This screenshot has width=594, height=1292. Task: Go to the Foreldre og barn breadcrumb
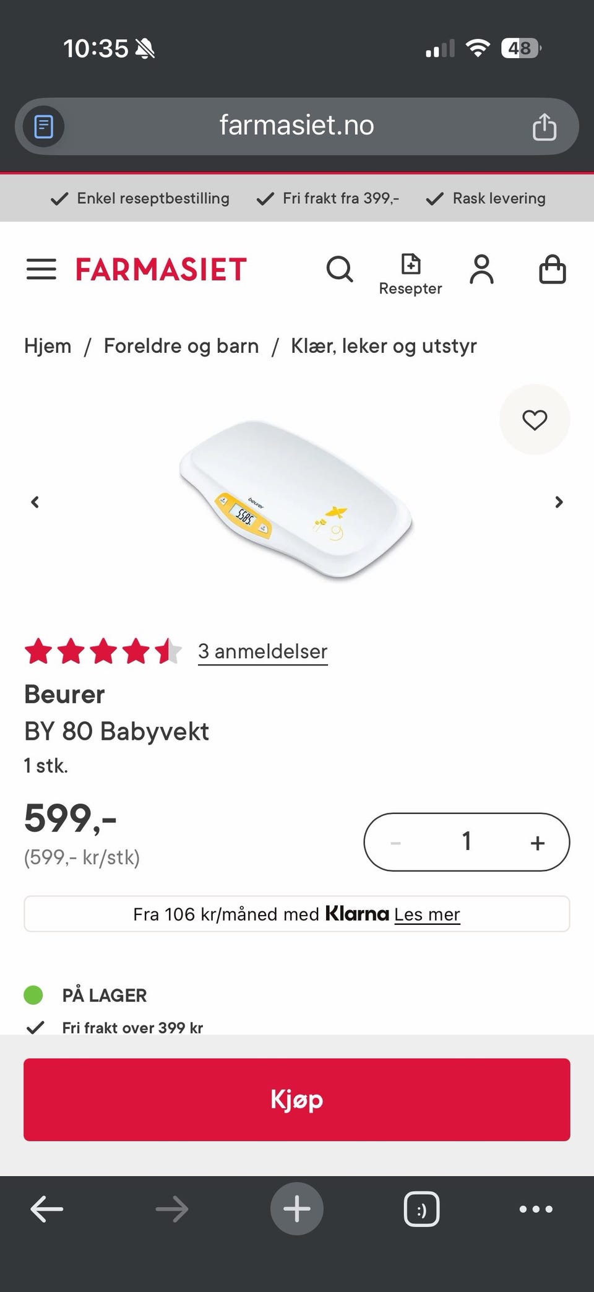tap(181, 346)
